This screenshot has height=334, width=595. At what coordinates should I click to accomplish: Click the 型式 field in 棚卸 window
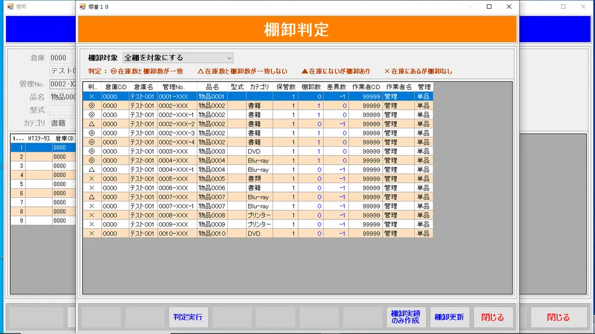(x=62, y=110)
